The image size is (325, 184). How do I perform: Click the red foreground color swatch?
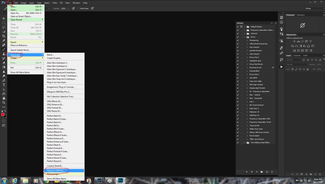tap(3, 115)
